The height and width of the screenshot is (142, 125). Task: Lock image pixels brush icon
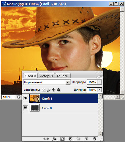[x=48, y=90]
